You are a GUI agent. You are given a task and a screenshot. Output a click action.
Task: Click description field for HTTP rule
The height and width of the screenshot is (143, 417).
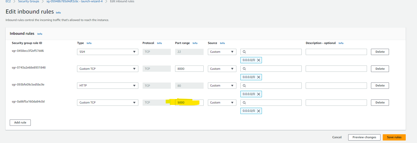click(x=336, y=85)
